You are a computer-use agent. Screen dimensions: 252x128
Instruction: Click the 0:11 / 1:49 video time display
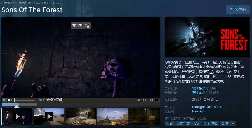point(145,100)
